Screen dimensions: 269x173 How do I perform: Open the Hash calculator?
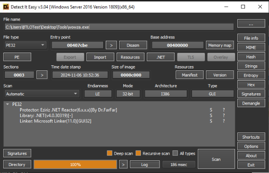pos(251,57)
